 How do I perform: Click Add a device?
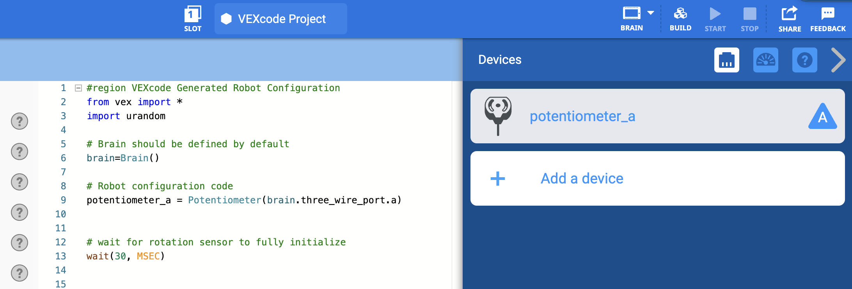658,178
